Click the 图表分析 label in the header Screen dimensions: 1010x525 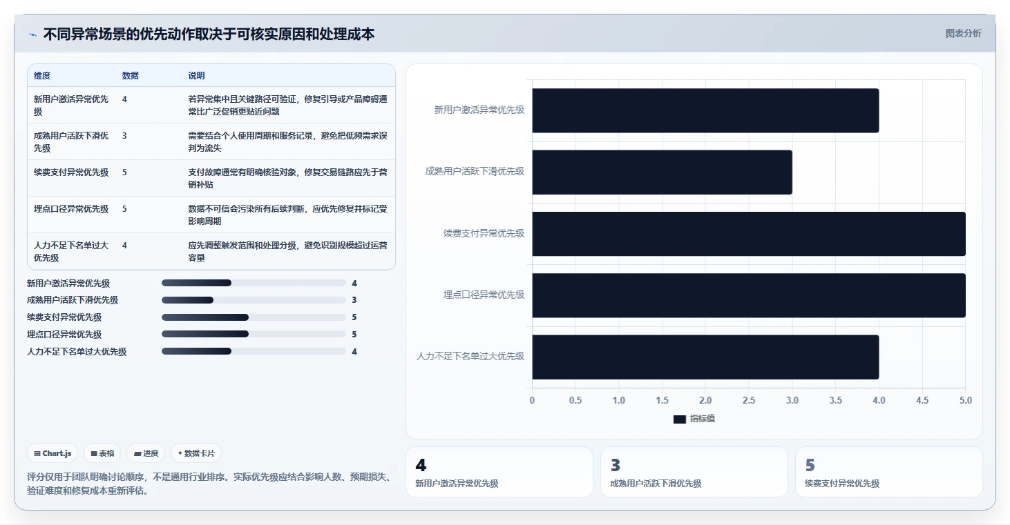click(x=963, y=33)
